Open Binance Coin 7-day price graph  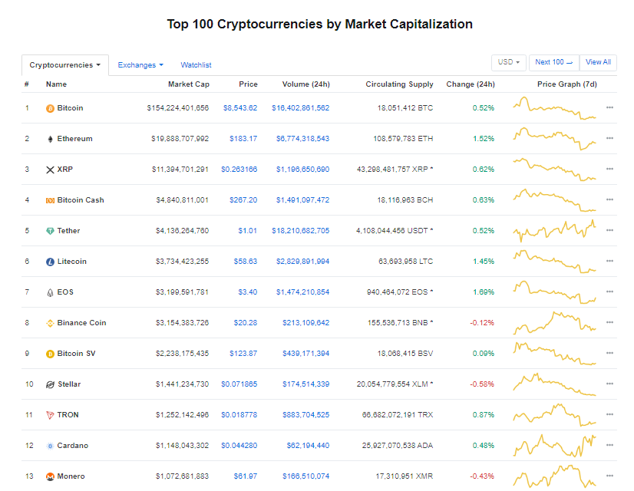(x=555, y=323)
